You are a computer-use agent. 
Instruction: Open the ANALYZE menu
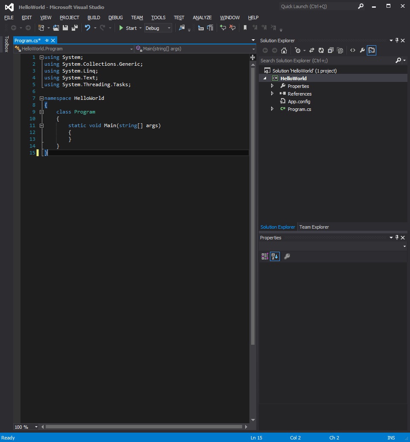pos(202,17)
